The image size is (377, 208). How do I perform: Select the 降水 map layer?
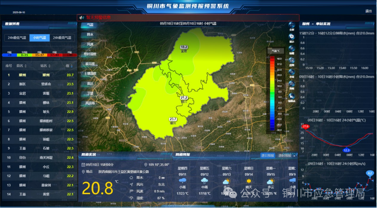click(x=90, y=35)
